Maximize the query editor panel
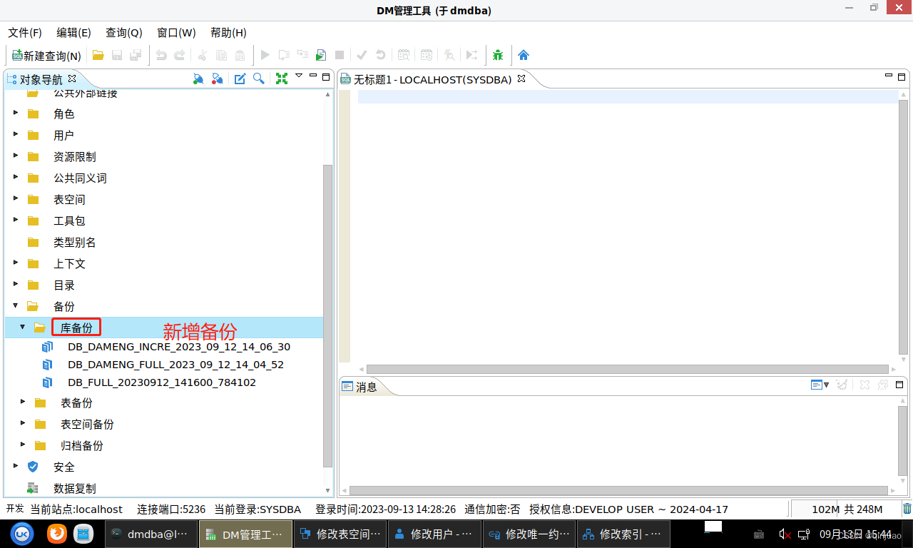913x548 pixels. (x=902, y=76)
